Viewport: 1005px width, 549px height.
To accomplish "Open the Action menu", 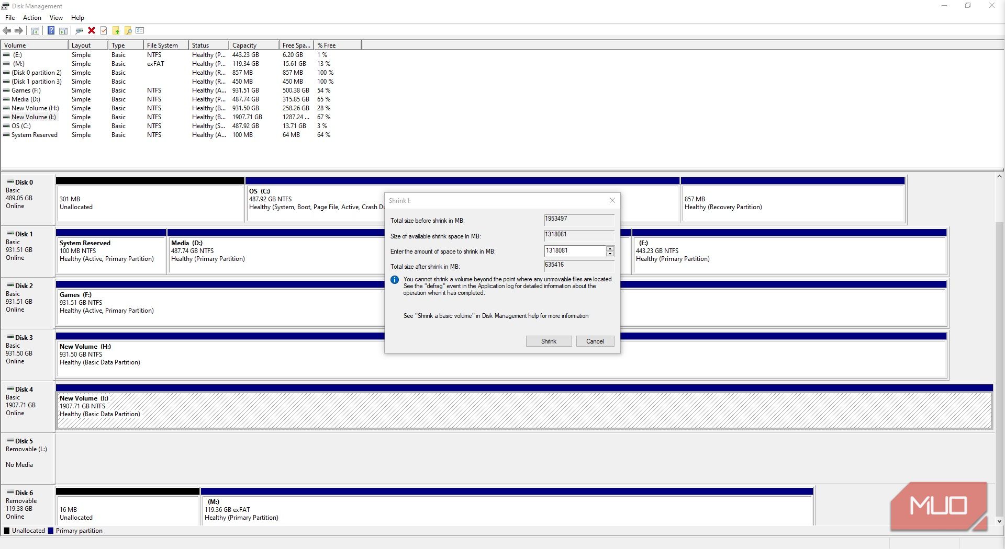I will 32,18.
